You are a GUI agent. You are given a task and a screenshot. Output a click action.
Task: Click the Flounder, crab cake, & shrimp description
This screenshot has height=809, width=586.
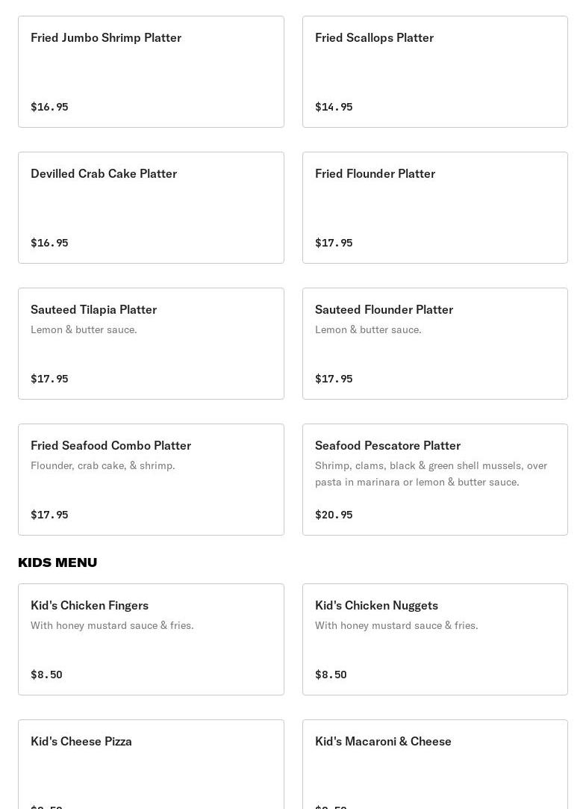[x=102, y=465]
